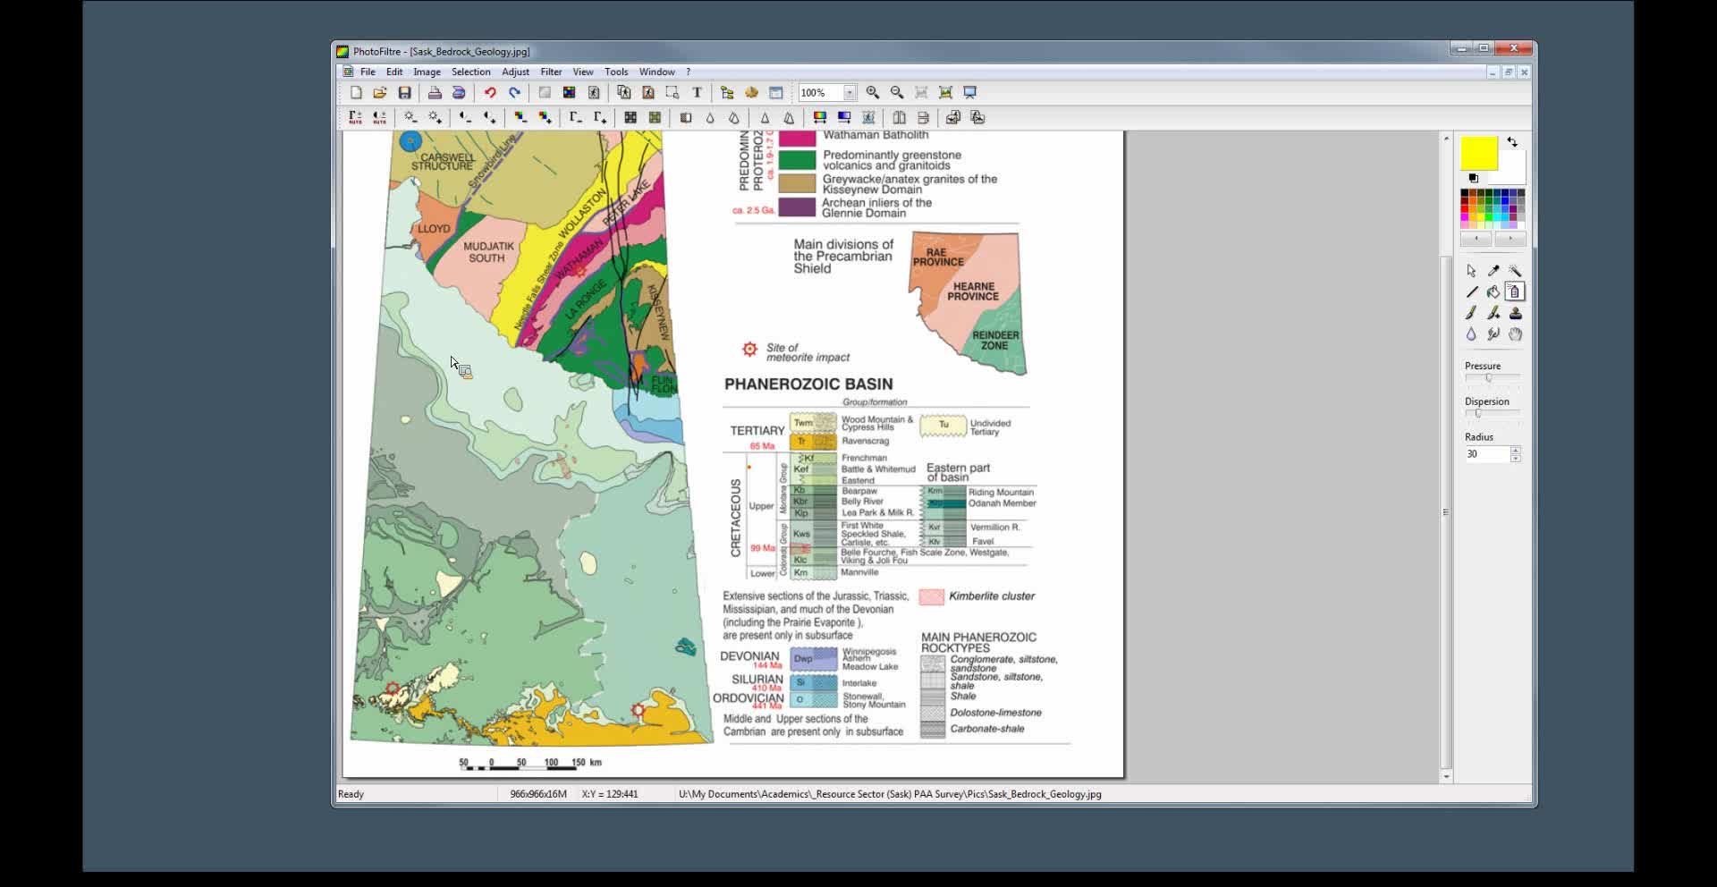Save the image with the floppy disk icon
Screen dimensions: 1717x887
coord(404,93)
